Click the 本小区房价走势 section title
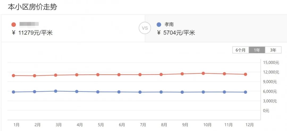The width and height of the screenshot is (287, 131). [32, 7]
